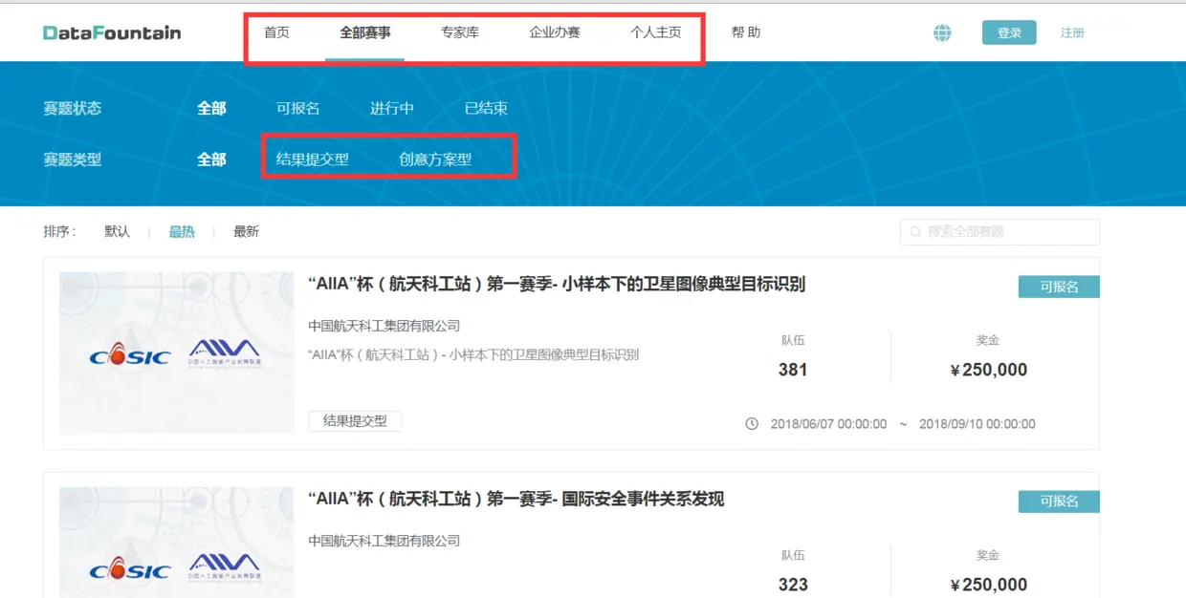Open the 帮助 menu item
The width and height of the screenshot is (1186, 598).
pos(746,32)
